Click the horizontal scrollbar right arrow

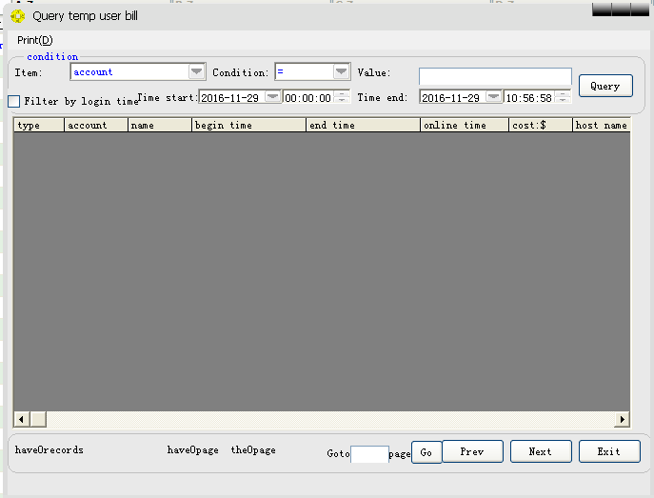(x=623, y=419)
